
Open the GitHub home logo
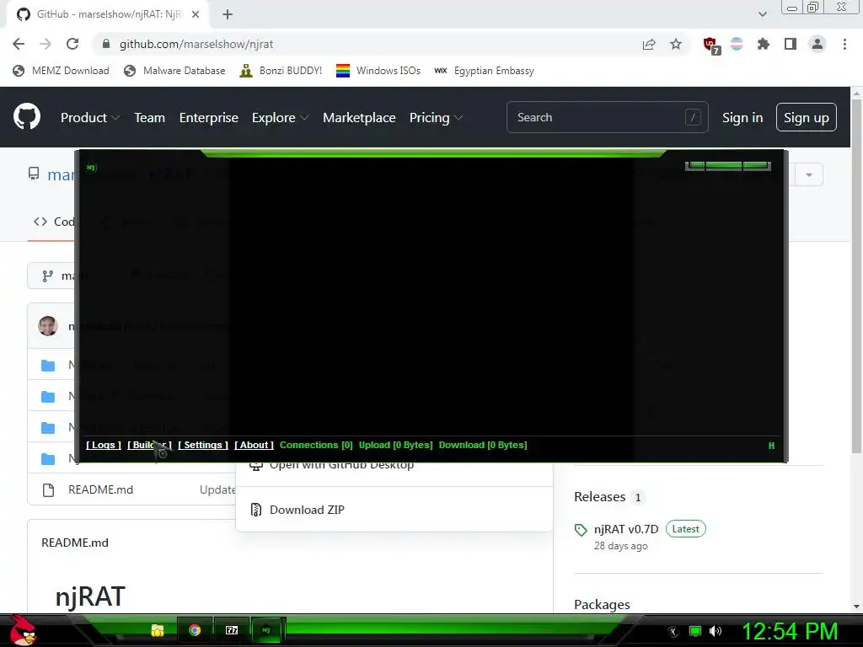click(26, 116)
